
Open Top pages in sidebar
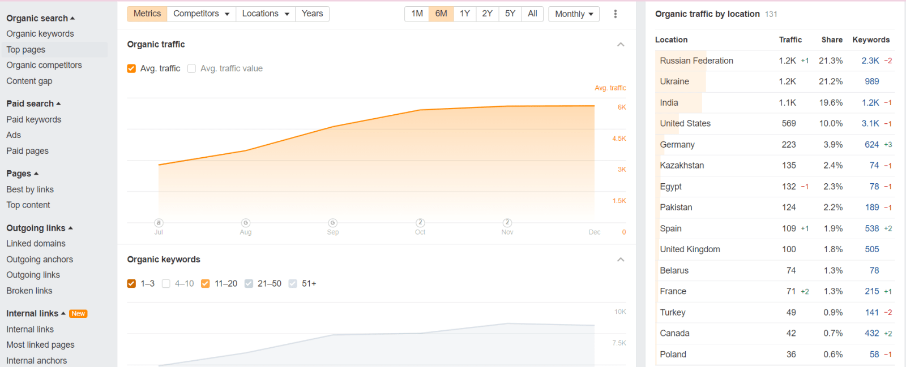point(26,50)
